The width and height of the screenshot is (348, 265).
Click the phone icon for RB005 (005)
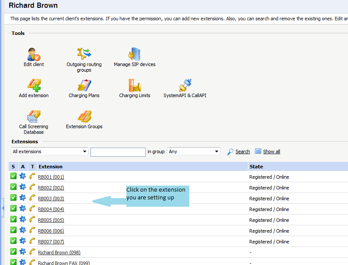coord(32,219)
